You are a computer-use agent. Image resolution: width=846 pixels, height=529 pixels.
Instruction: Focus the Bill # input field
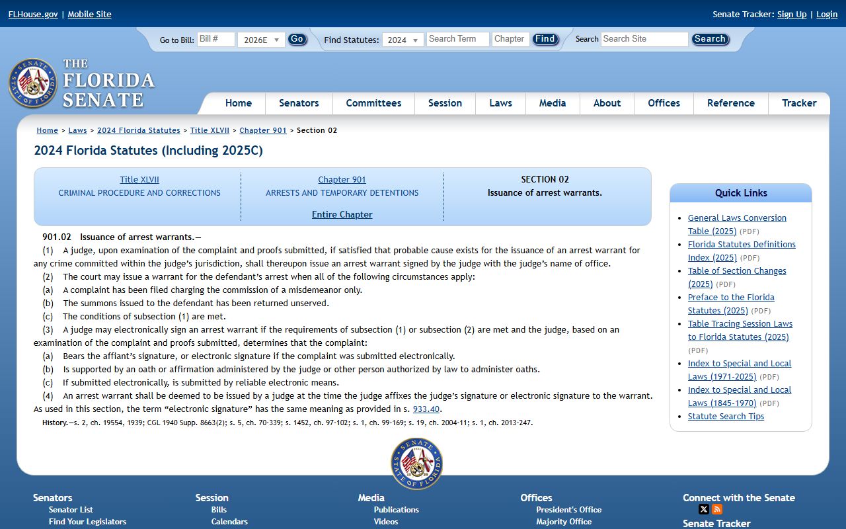point(216,39)
